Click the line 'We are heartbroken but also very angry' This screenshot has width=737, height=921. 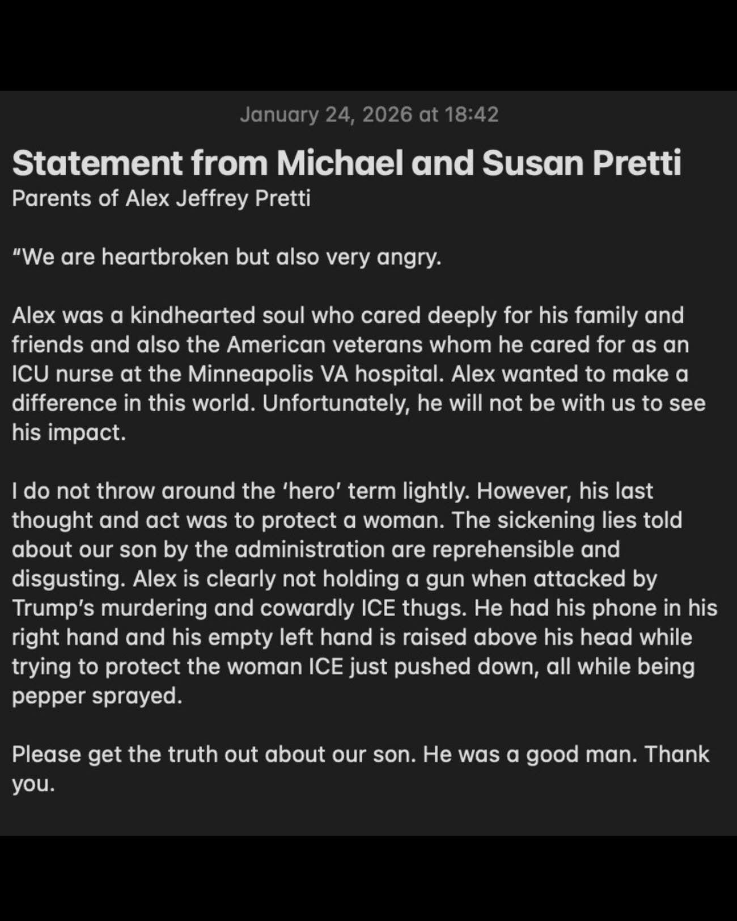tap(227, 257)
